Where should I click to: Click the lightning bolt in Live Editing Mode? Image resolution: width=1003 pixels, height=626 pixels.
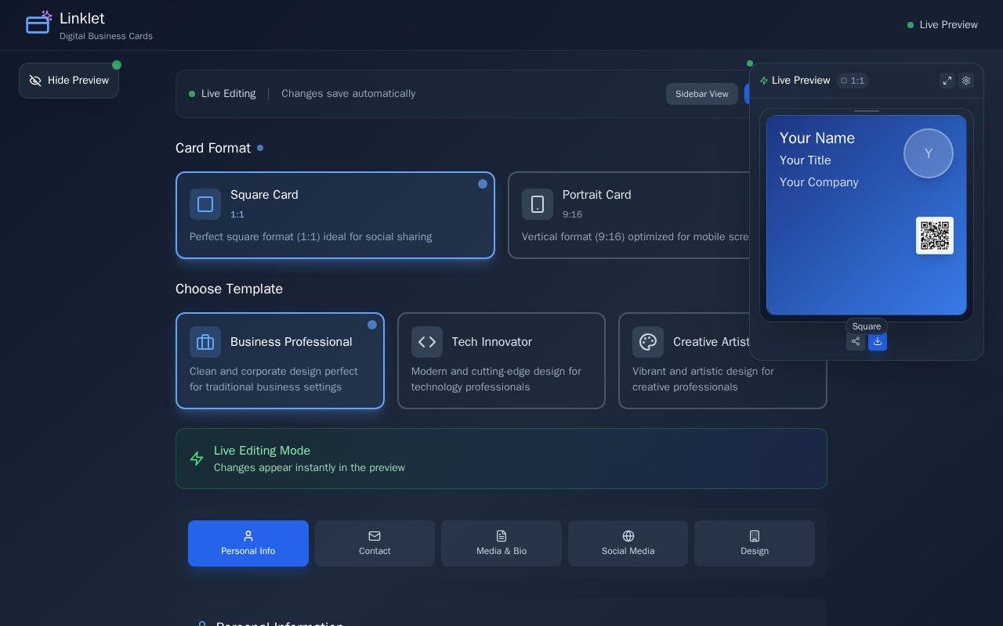click(x=197, y=459)
